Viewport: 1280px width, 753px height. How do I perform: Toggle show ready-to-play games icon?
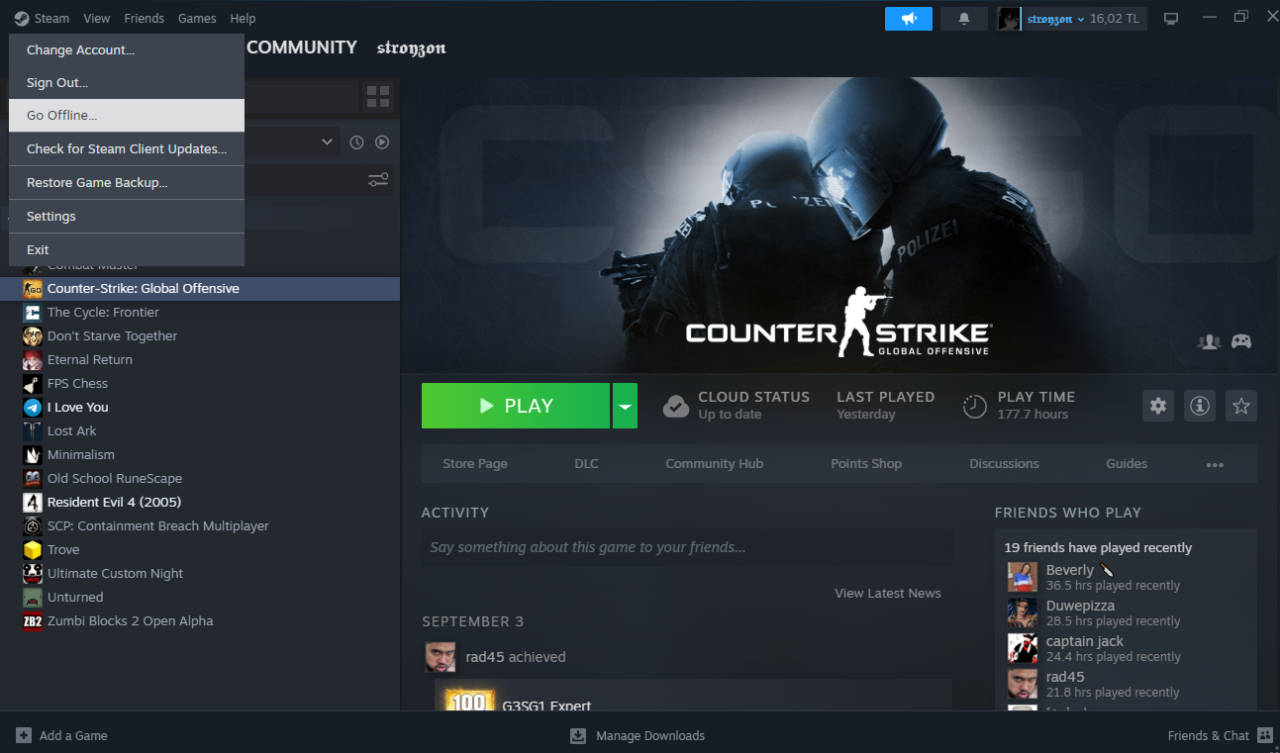click(x=382, y=142)
